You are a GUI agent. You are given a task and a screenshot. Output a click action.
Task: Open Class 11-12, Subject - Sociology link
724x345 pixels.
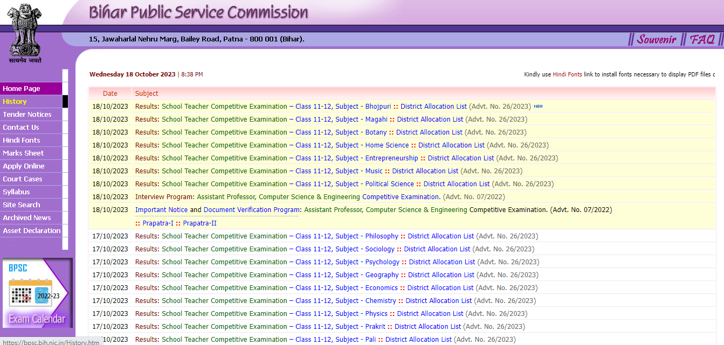click(x=345, y=249)
